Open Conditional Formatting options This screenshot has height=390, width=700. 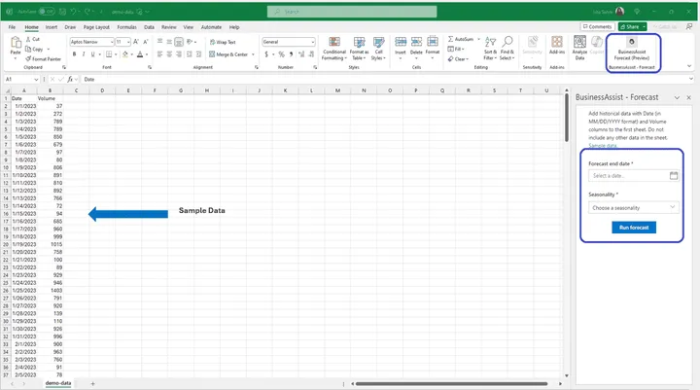[x=334, y=49]
